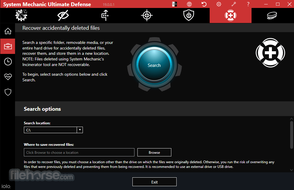This screenshot has height=190, width=294.
Task: Open the System Mechanic gear-and-wrench tab
Action: [x=21, y=15]
